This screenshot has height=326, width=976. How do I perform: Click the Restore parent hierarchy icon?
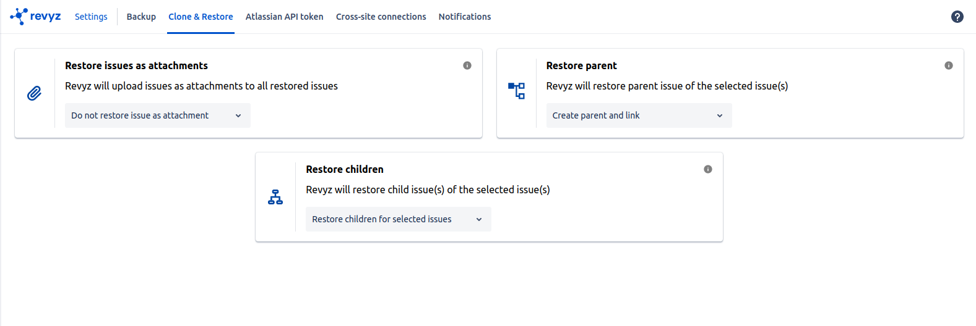(x=516, y=91)
